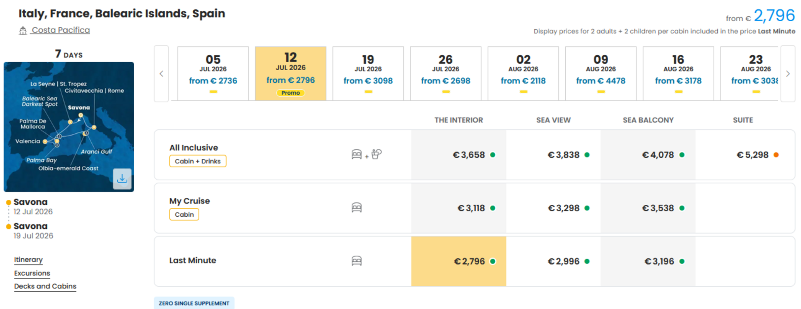Select the 19 Jul 2026 departure

coord(368,74)
